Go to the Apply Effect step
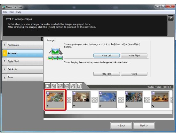Viewport: 176px width, 137px height. tap(23, 61)
